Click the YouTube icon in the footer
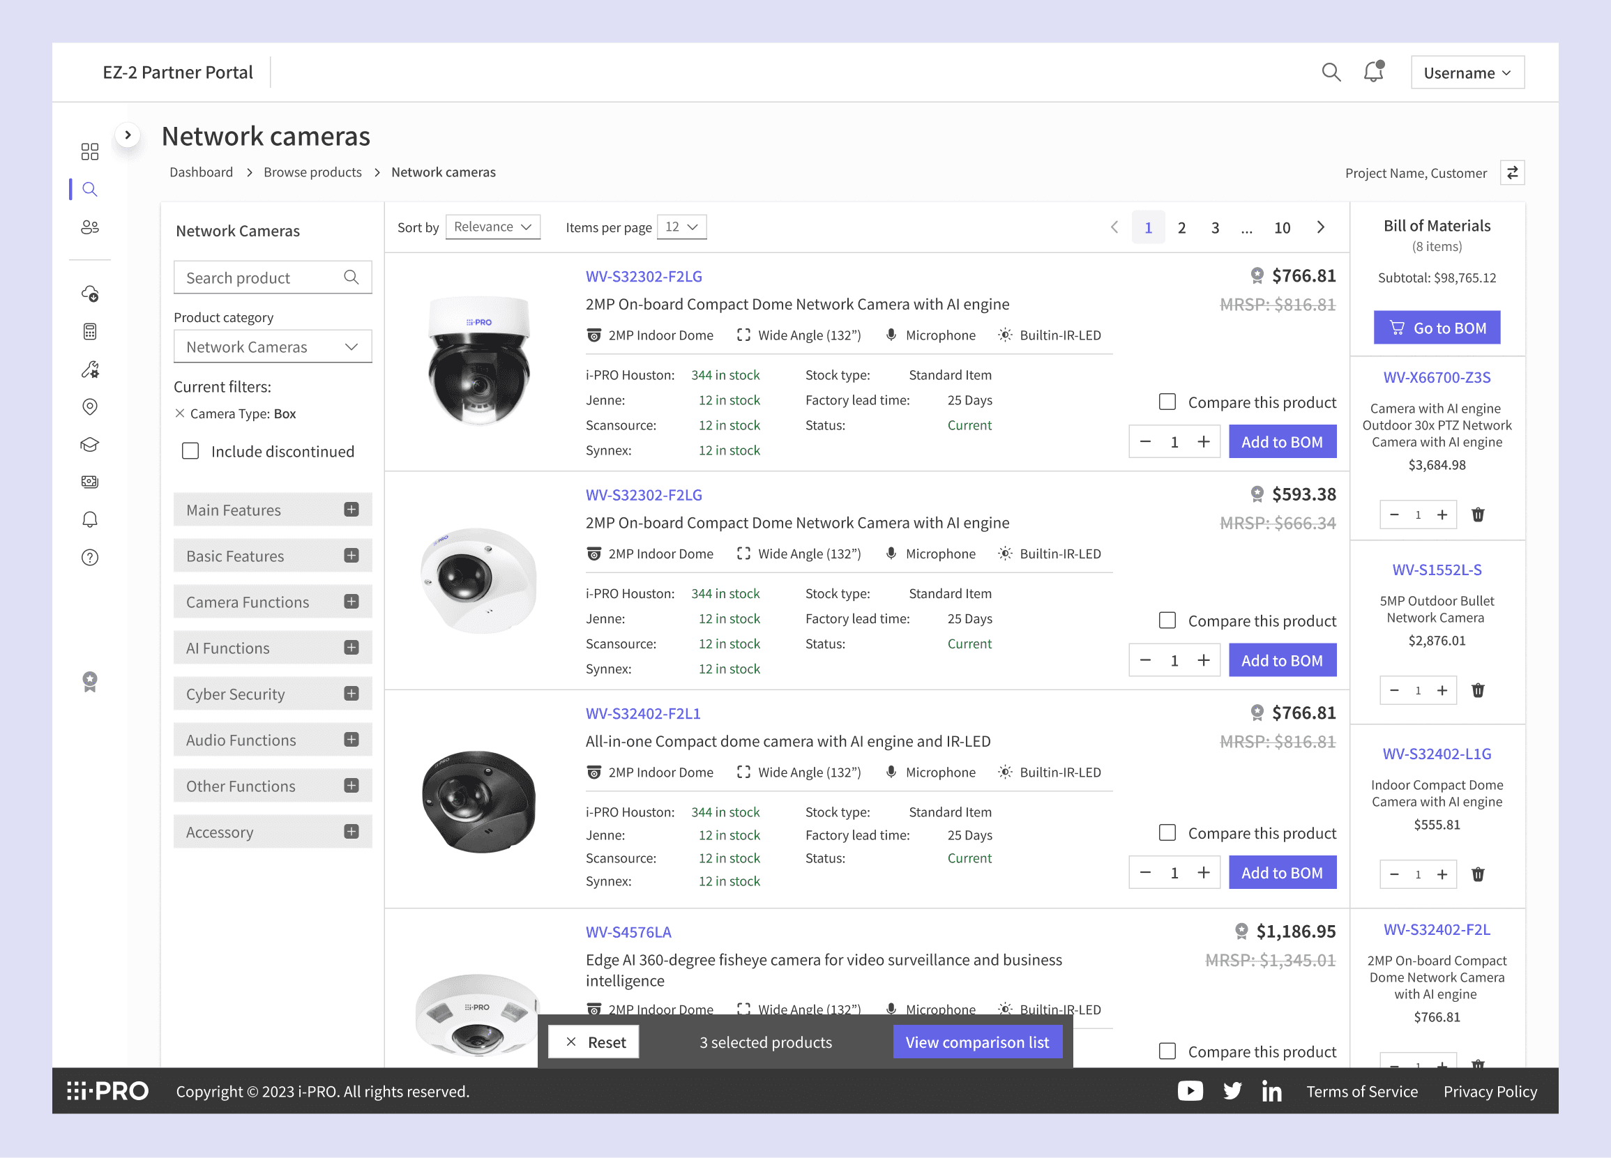The image size is (1611, 1158). pos(1190,1090)
